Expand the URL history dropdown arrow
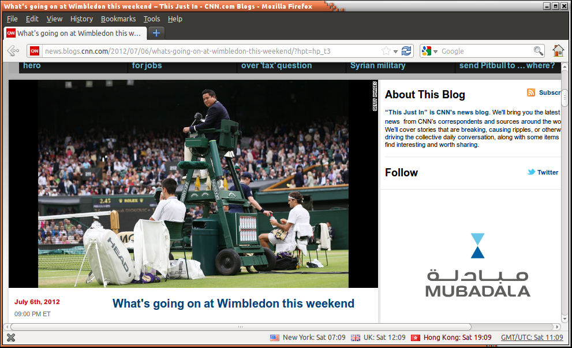The width and height of the screenshot is (572, 348). 396,51
